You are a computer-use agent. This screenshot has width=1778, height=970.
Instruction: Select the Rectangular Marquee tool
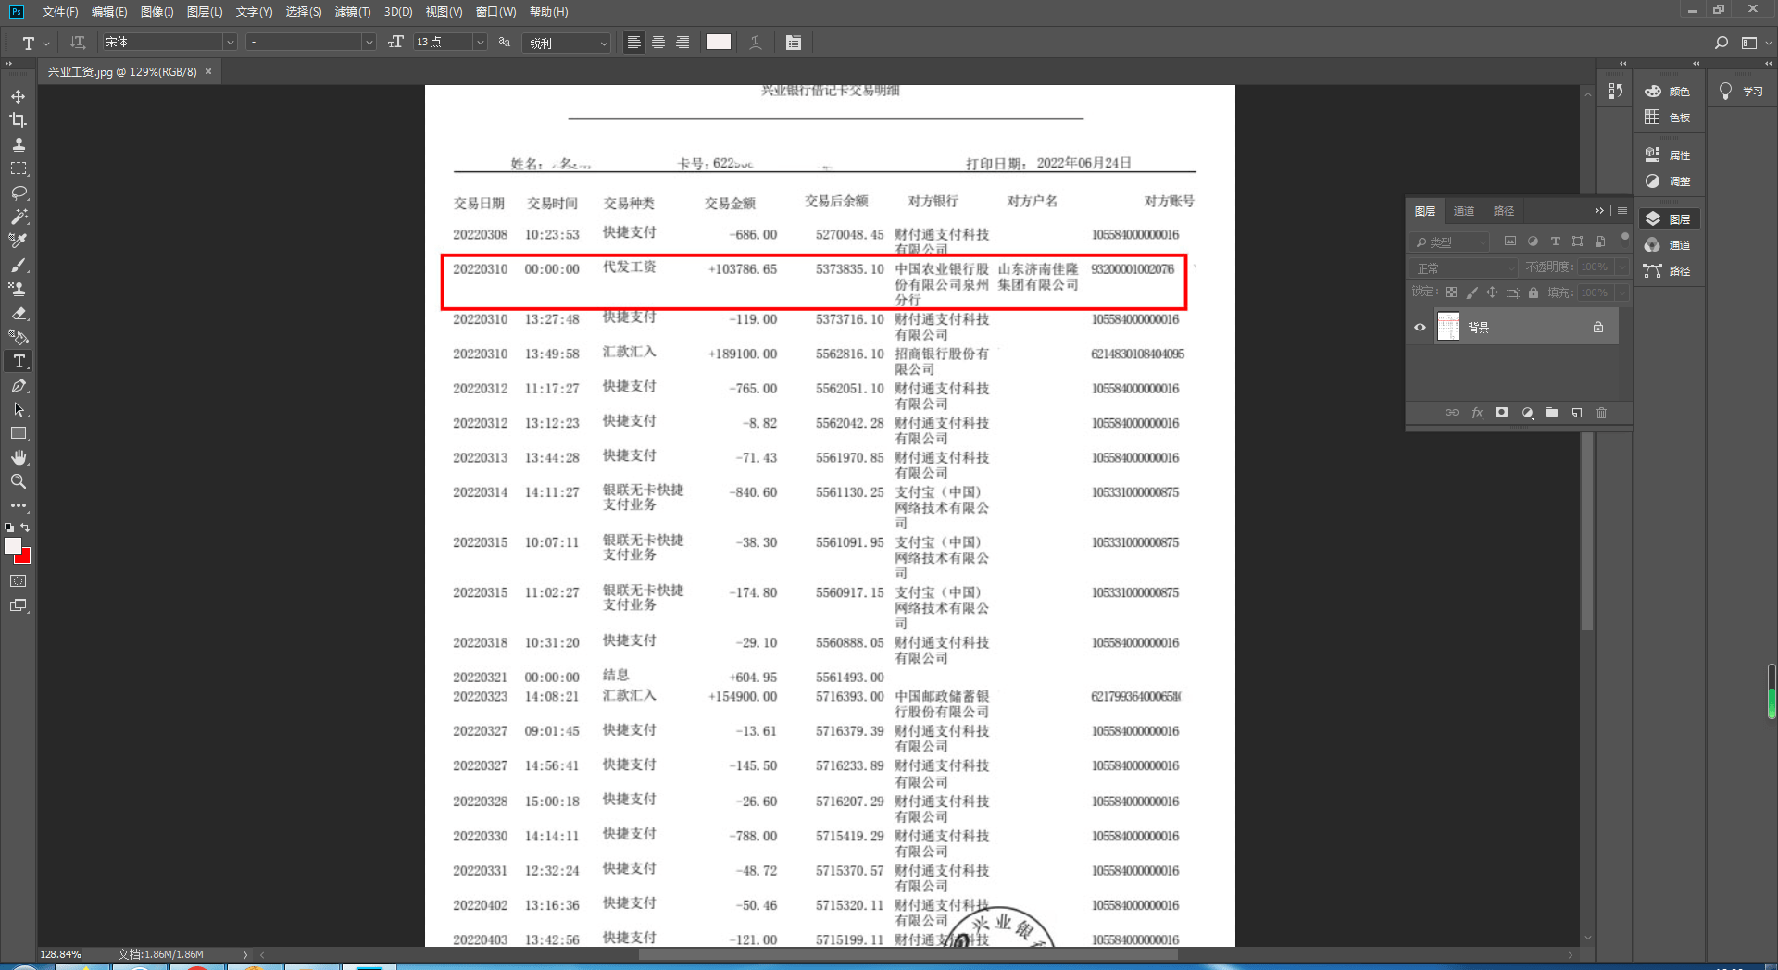point(19,168)
